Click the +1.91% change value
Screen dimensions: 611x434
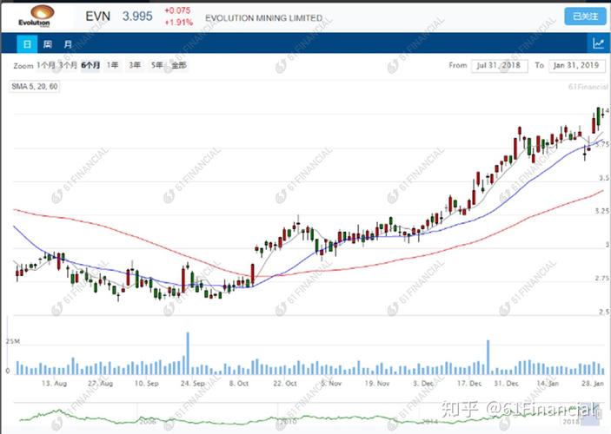(178, 23)
